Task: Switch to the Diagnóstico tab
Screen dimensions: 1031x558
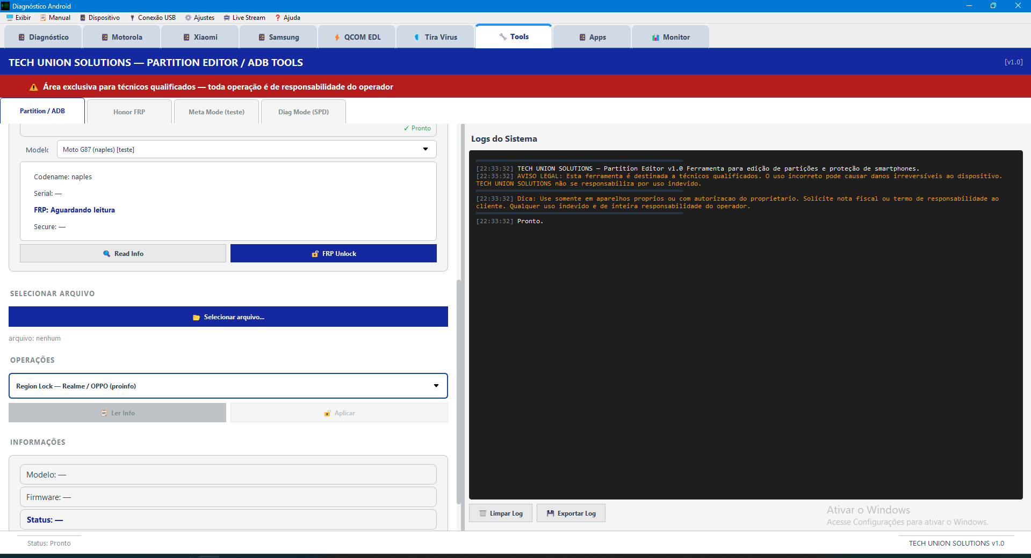Action: click(43, 37)
